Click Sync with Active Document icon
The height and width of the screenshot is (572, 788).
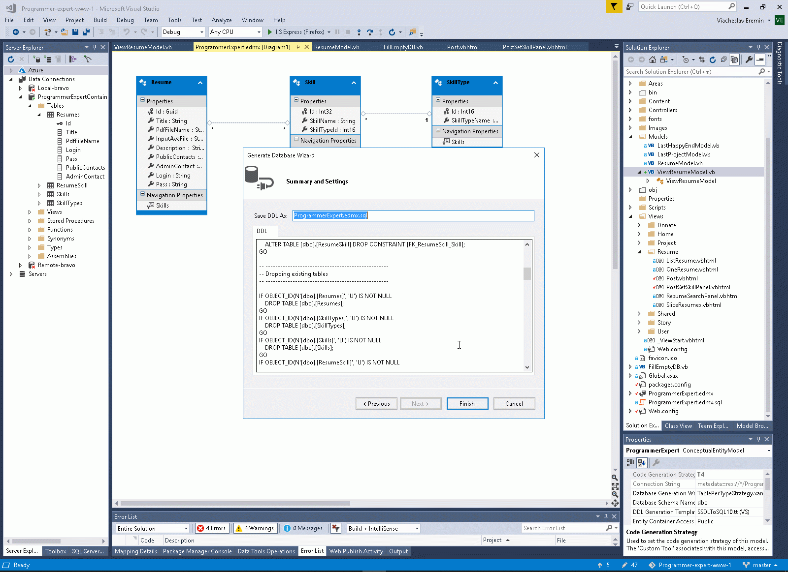coord(702,60)
